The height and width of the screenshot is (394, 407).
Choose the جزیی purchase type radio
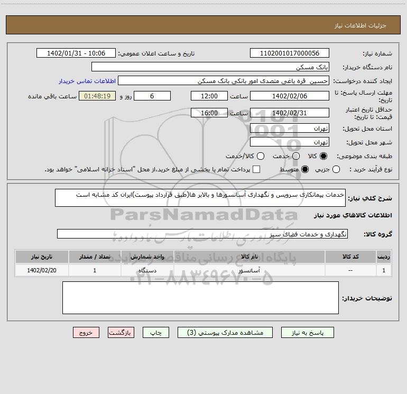336,169
